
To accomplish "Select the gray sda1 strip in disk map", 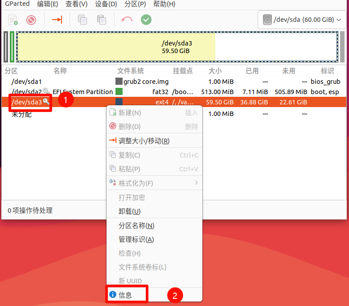I will pyautogui.click(x=6, y=47).
